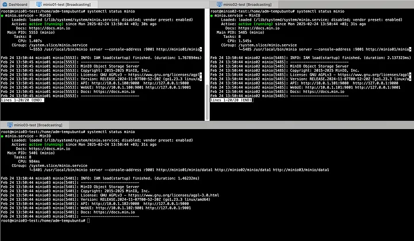Viewport: 414px width, 241px height.
Task: Click the green status dot in minio02 terminal
Action: click(x=212, y=15)
